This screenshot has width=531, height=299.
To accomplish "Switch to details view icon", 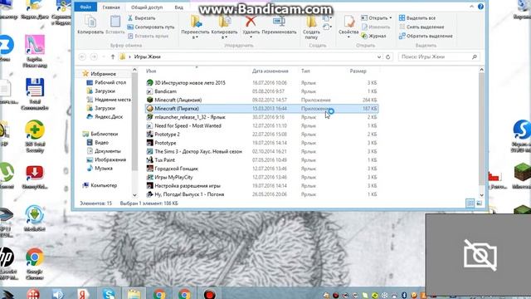I will [x=470, y=203].
